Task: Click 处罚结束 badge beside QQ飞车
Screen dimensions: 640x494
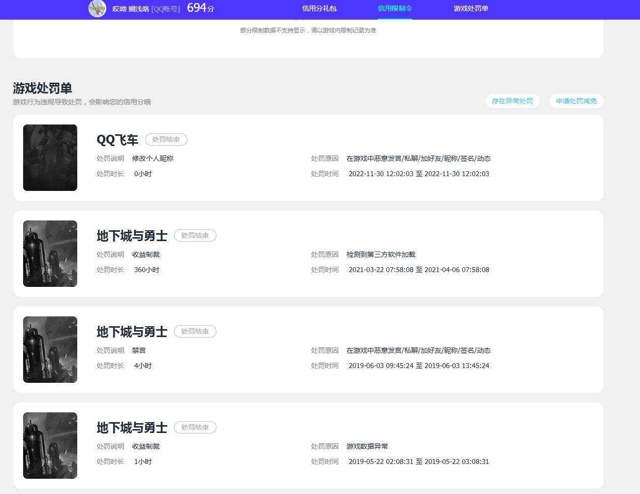Action: 166,139
